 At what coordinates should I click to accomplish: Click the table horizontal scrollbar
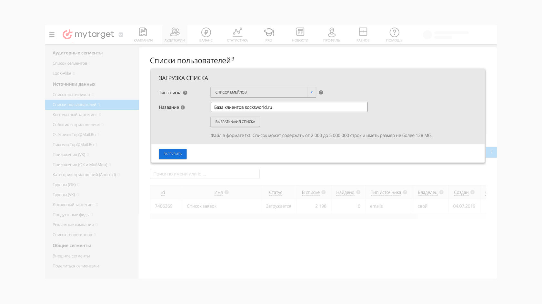click(284, 217)
